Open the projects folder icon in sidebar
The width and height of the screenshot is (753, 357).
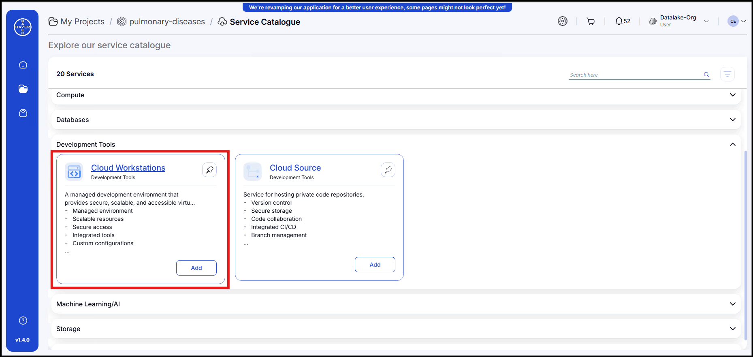(x=23, y=89)
